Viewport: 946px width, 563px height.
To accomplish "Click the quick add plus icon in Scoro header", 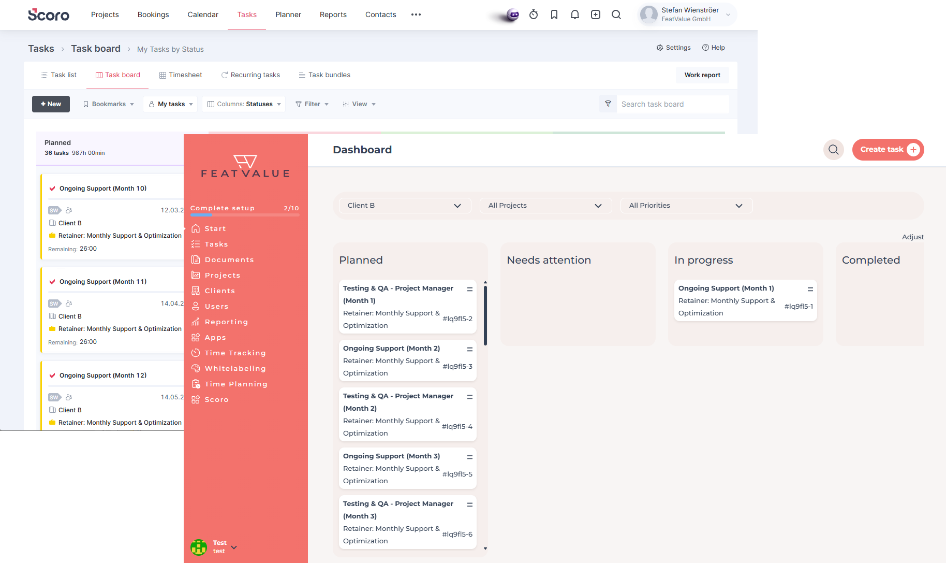I will (x=596, y=15).
